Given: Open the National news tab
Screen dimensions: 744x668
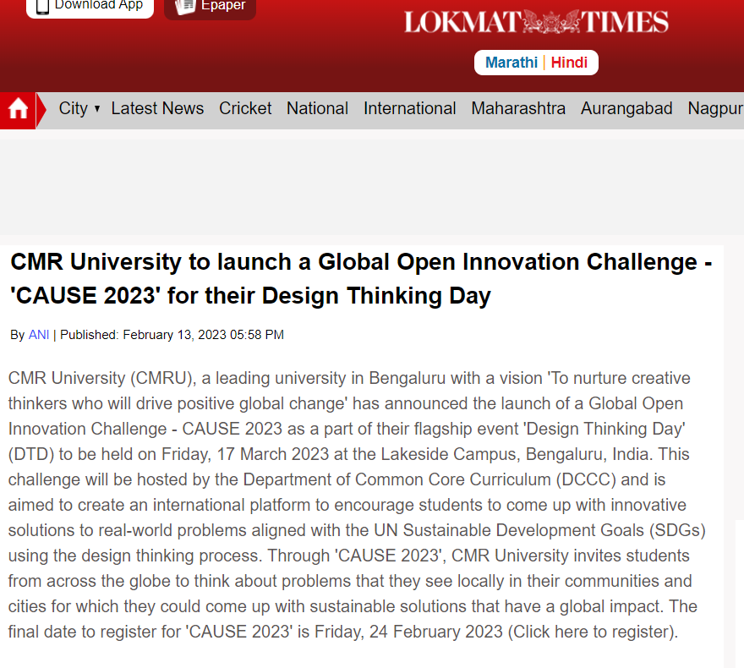Looking at the screenshot, I should pyautogui.click(x=317, y=109).
